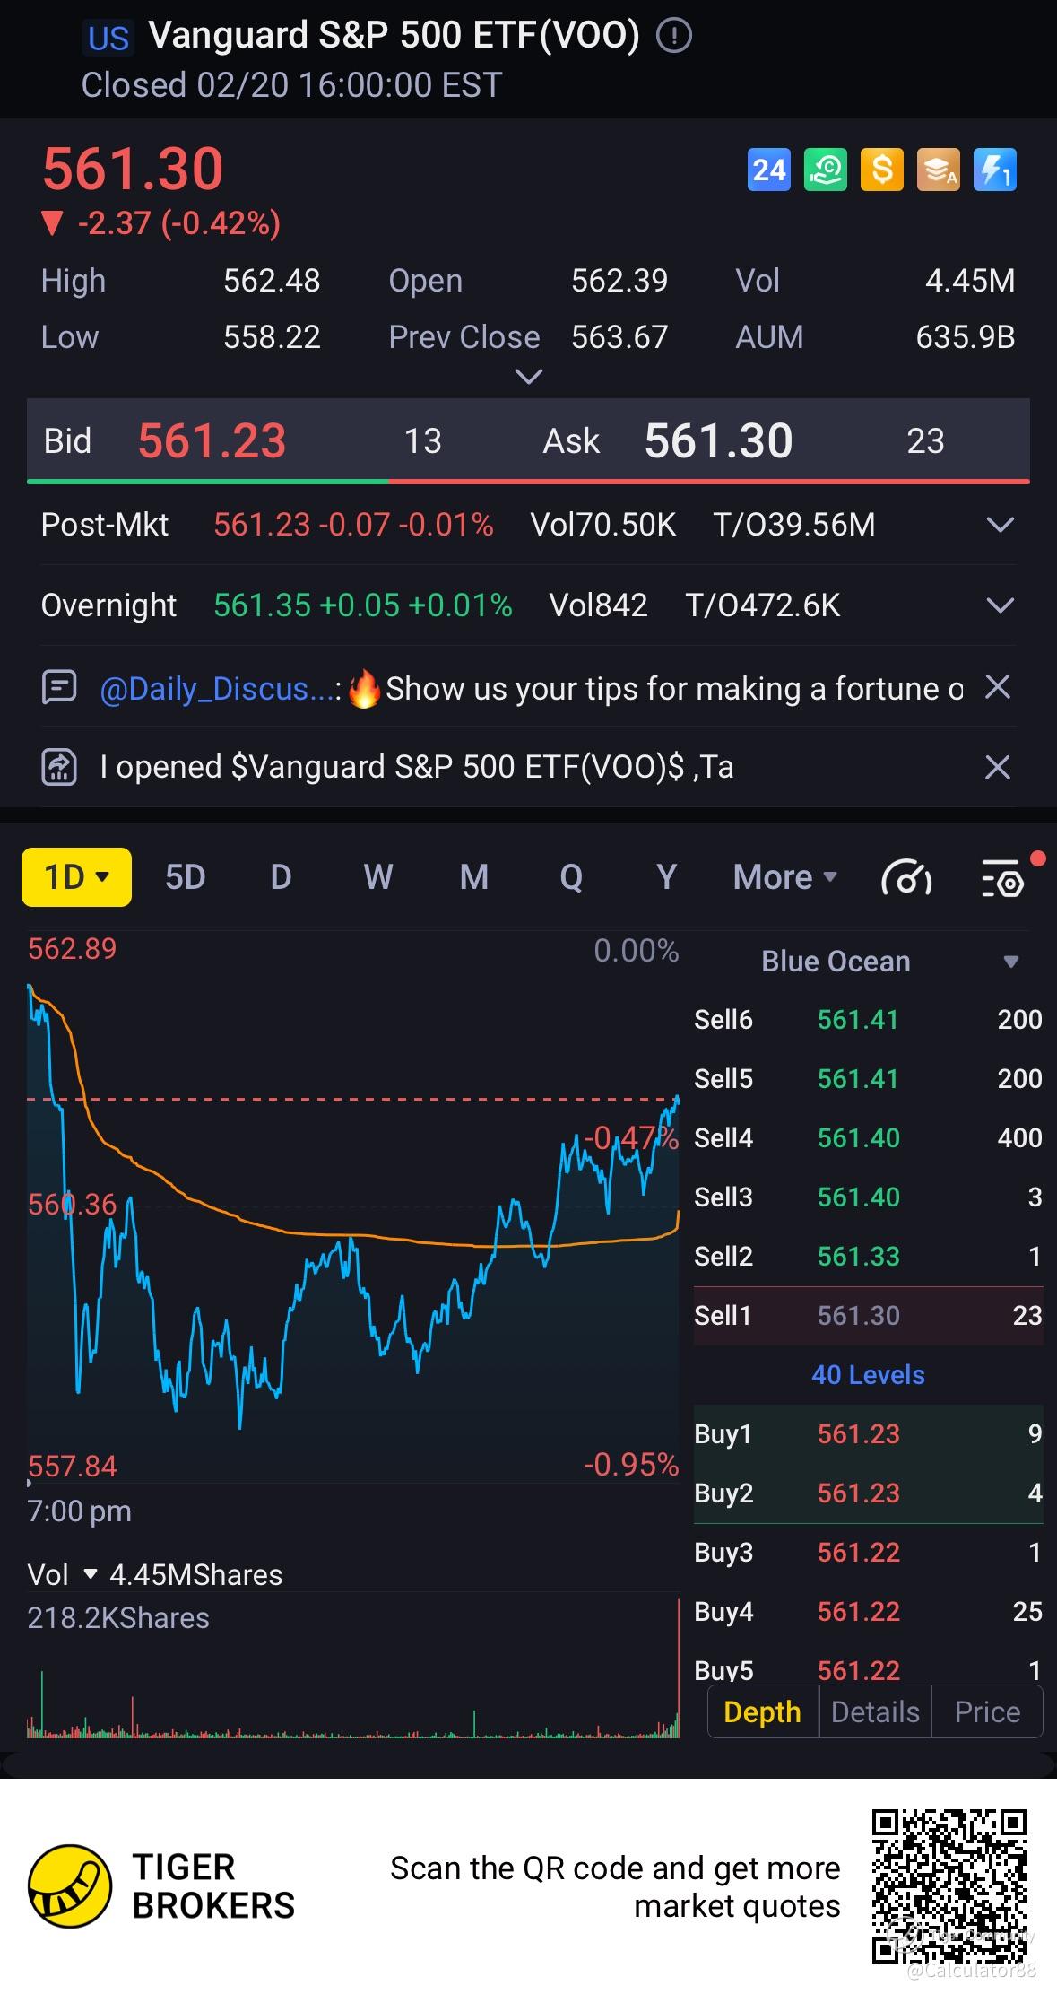Expand quote details chevron under Prev Close

(x=529, y=377)
